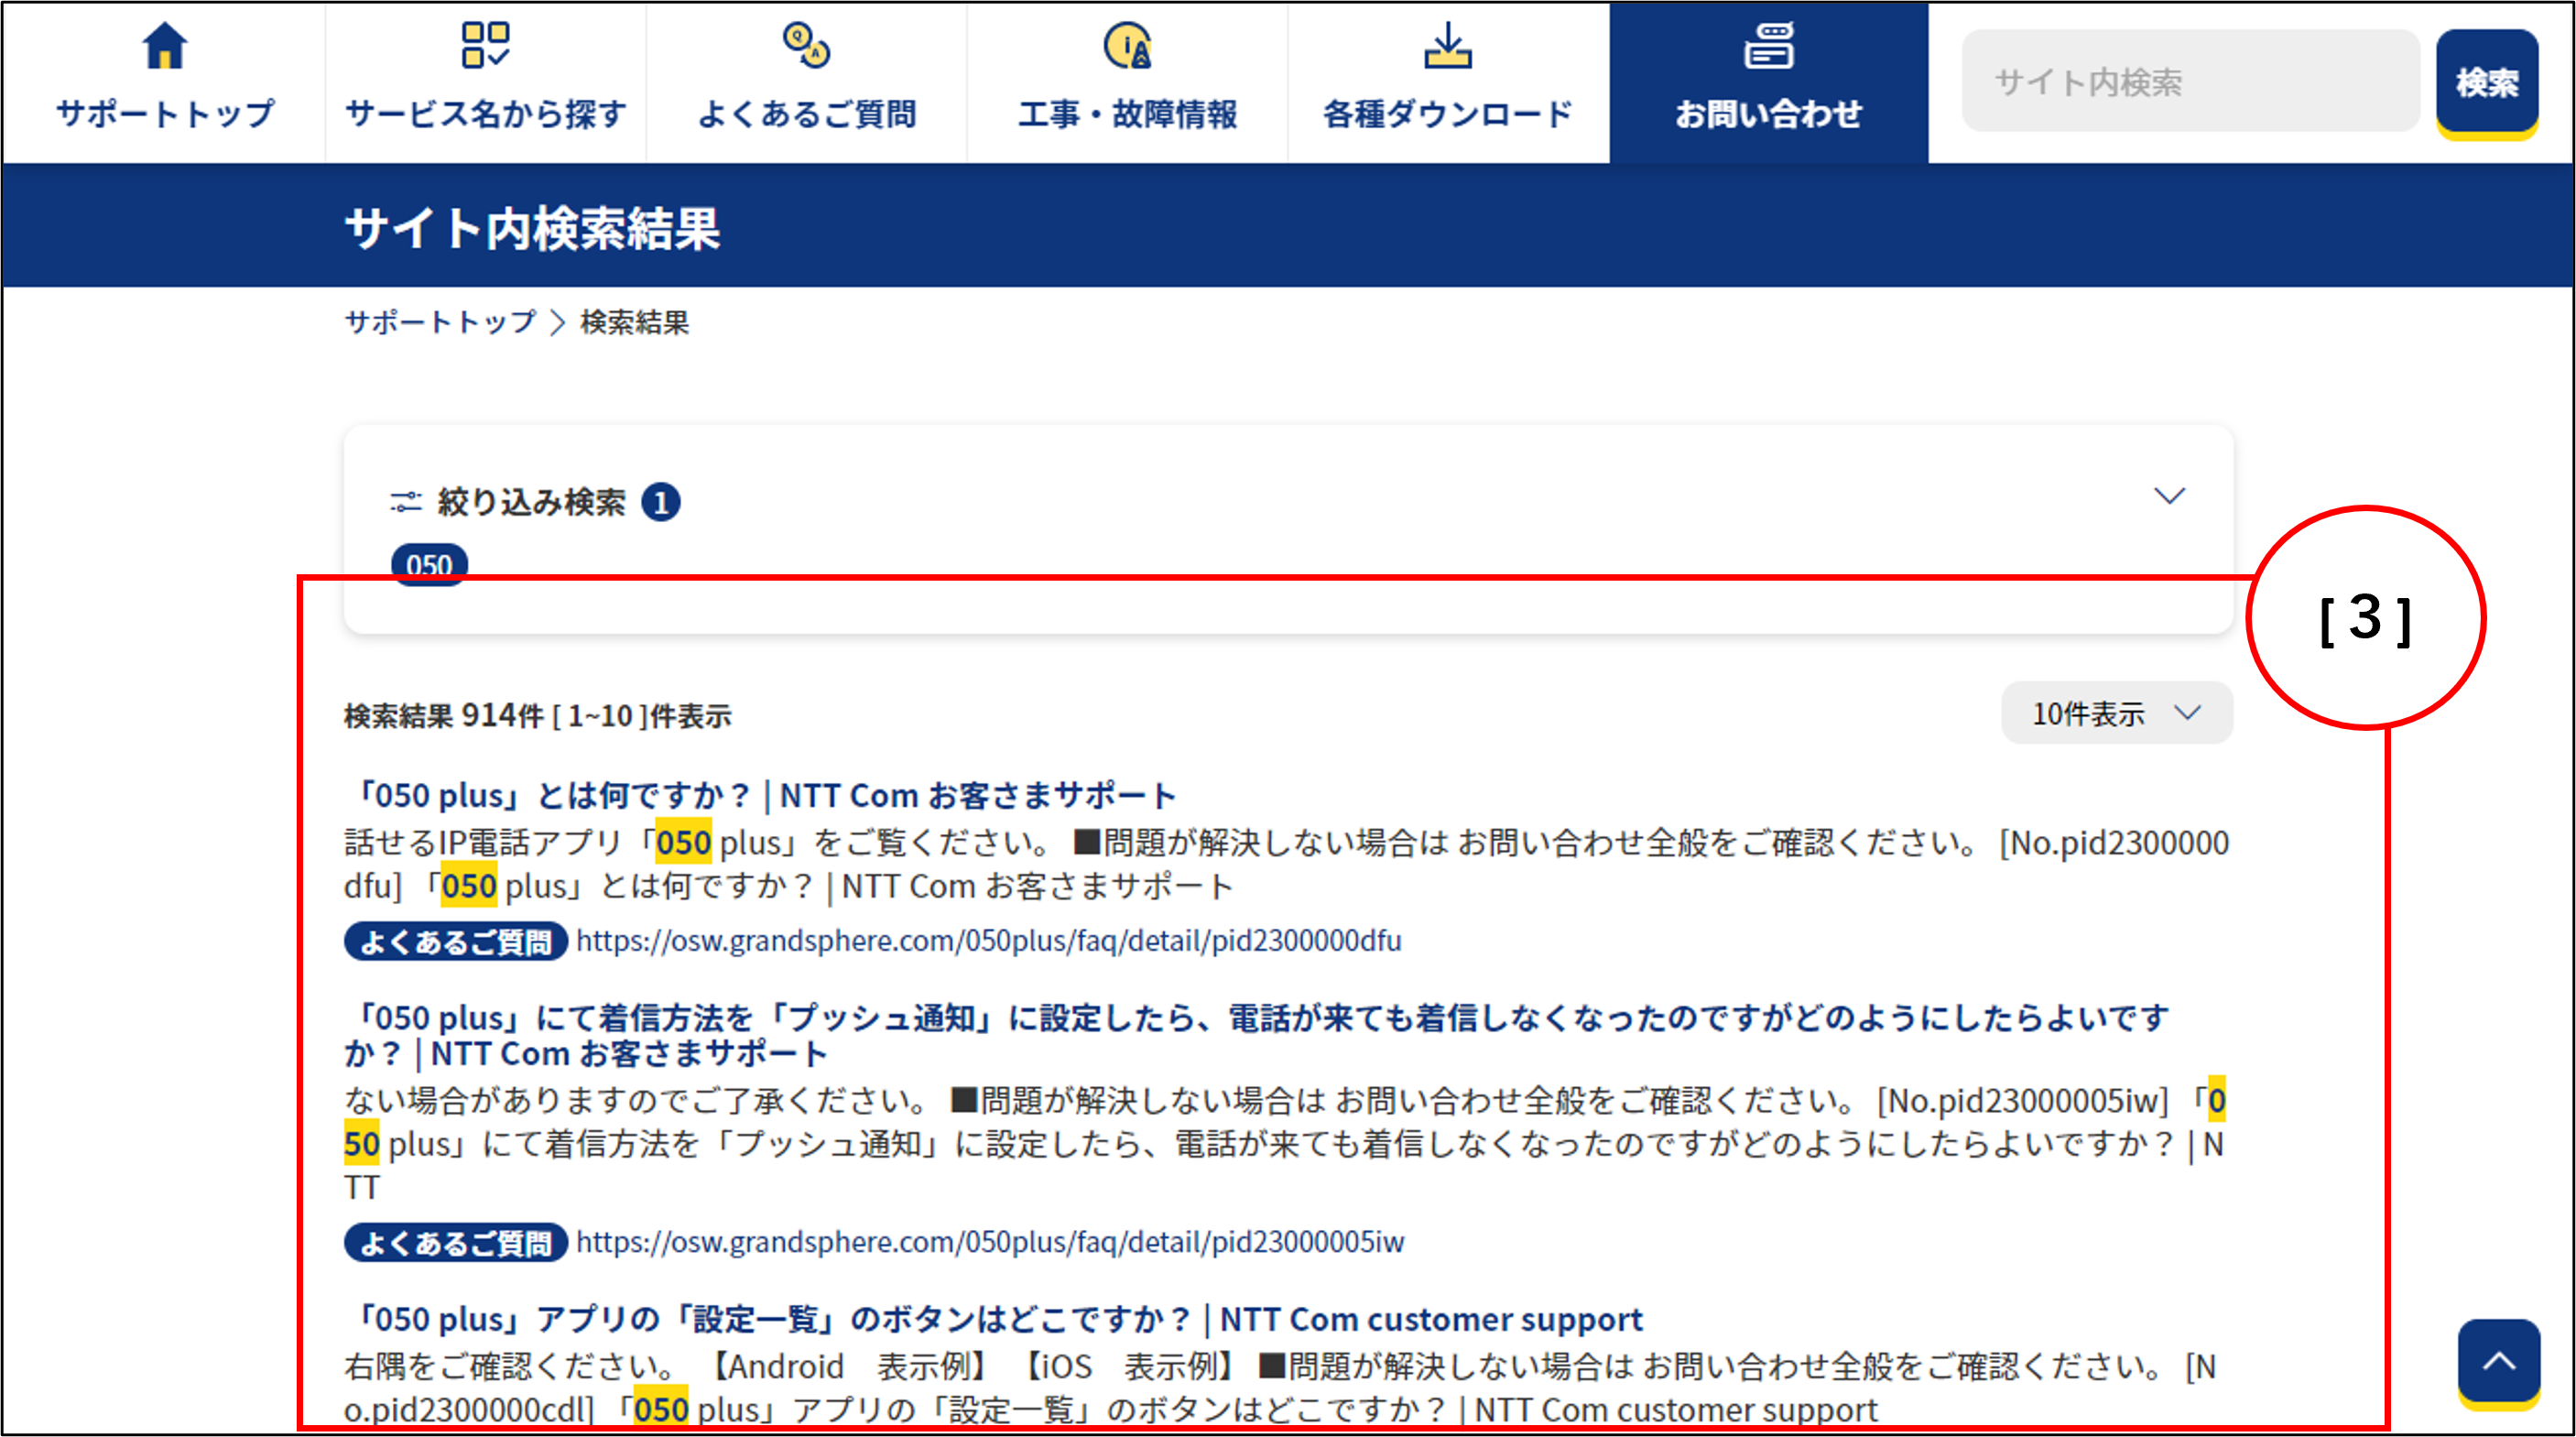The image size is (2576, 1437).
Task: Click the サポートトップ breadcrumb link
Action: 440,322
